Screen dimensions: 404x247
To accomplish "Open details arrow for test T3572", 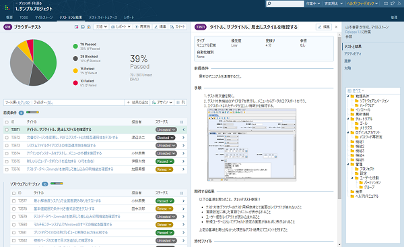I will pyautogui.click(x=183, y=138).
